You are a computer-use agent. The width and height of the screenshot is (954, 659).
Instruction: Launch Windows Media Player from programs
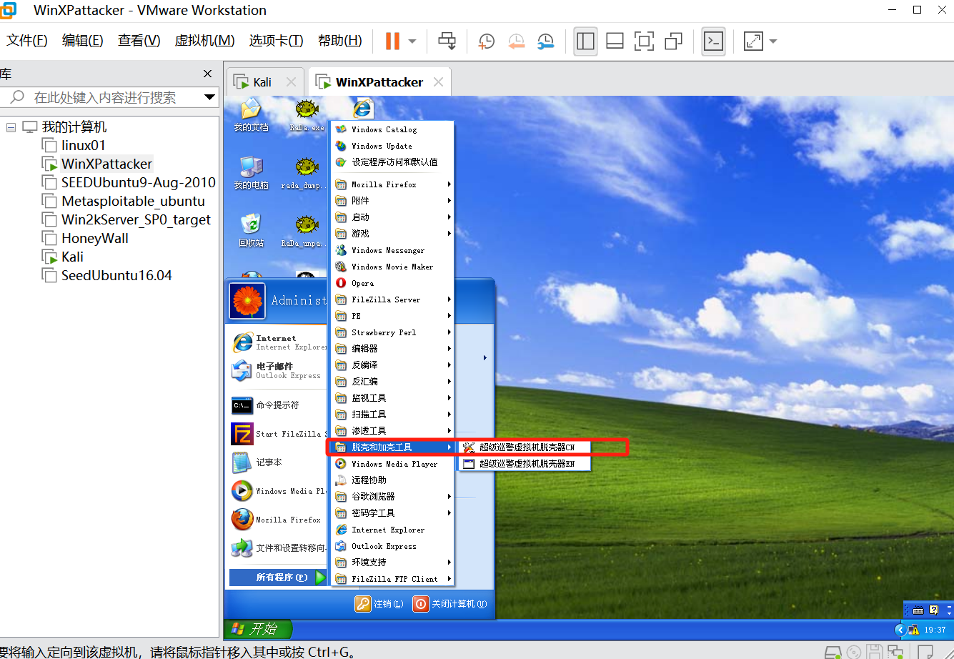pyautogui.click(x=391, y=464)
